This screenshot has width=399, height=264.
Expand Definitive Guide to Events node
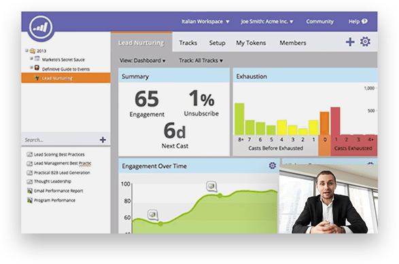31,67
